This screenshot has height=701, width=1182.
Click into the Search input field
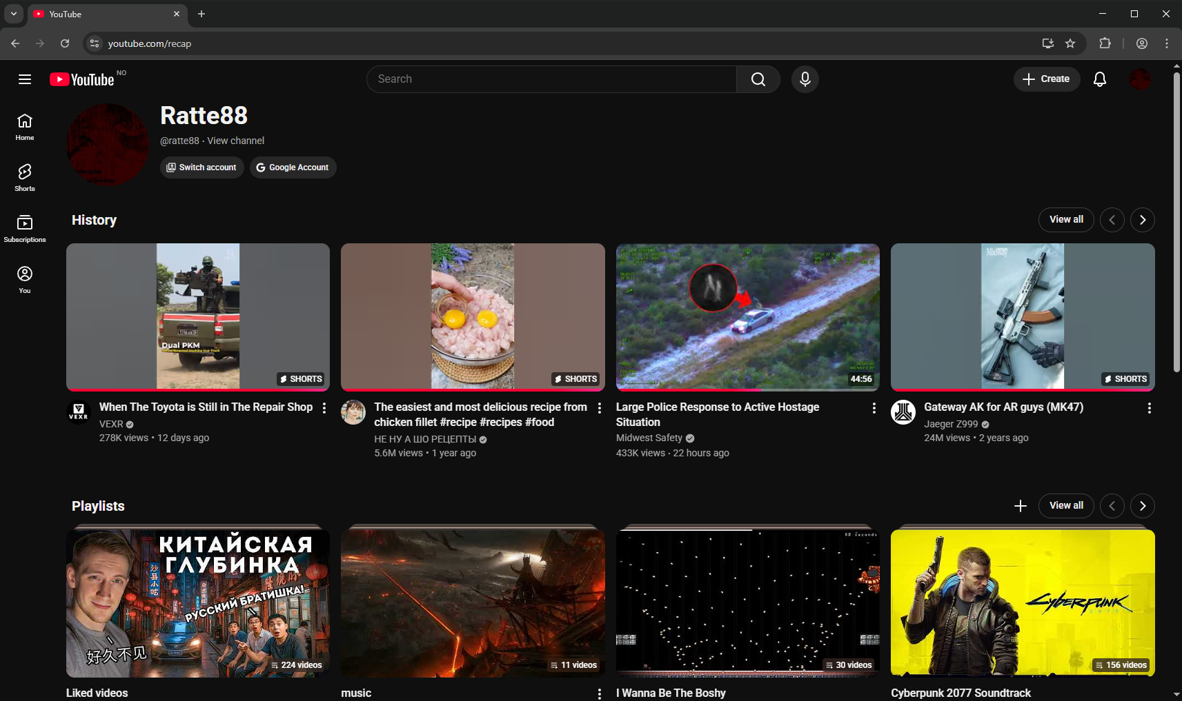pyautogui.click(x=552, y=79)
